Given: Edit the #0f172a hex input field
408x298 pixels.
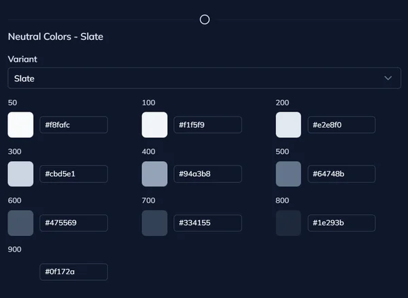Looking at the screenshot, I should (x=73, y=272).
